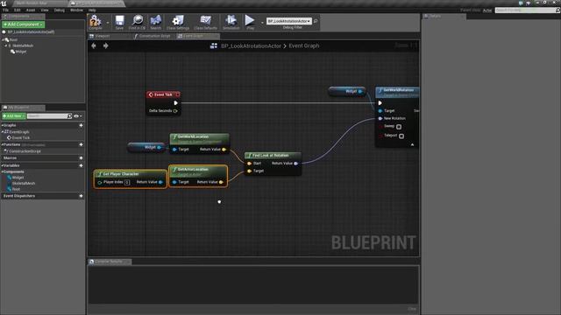Select ConstructionScript under Functions
Screen dimensions: 561x315
(x=25, y=151)
